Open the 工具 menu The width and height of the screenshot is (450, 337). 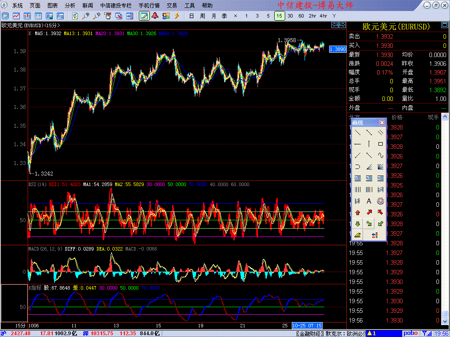[189, 6]
